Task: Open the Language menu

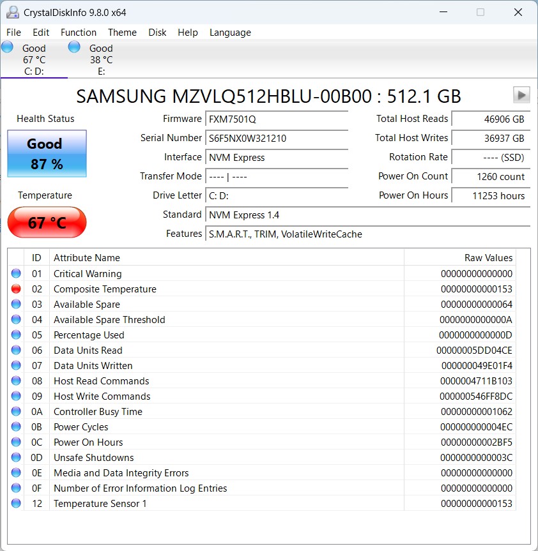Action: (x=230, y=33)
